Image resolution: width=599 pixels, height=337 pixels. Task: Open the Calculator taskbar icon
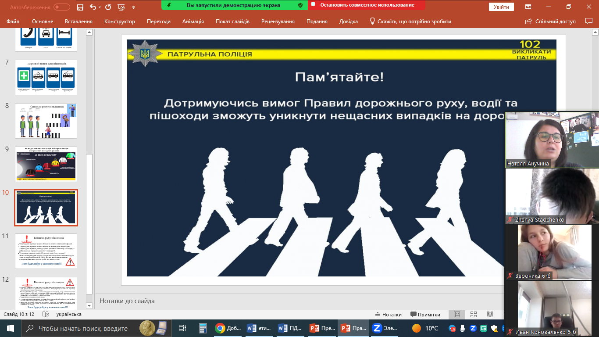point(203,328)
